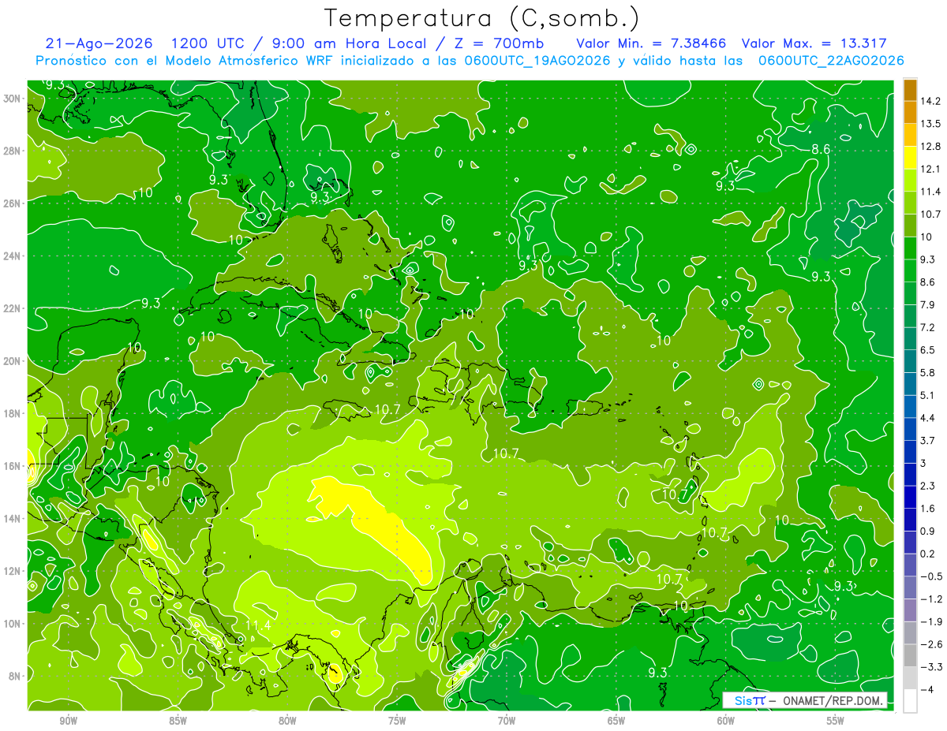947x731 pixels.
Task: Click the '1.6' color scale tick label
Action: click(x=927, y=508)
